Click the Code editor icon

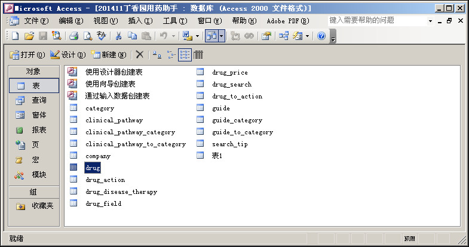pyautogui.click(x=235, y=36)
